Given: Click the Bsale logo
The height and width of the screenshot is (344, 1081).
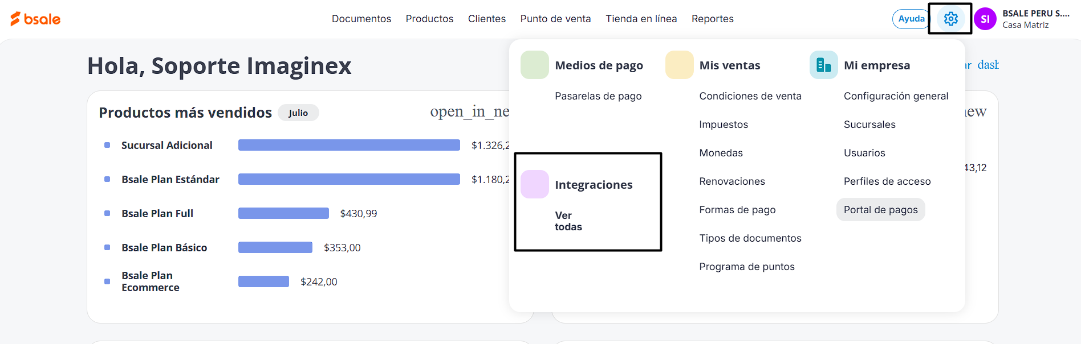Looking at the screenshot, I should pos(35,19).
